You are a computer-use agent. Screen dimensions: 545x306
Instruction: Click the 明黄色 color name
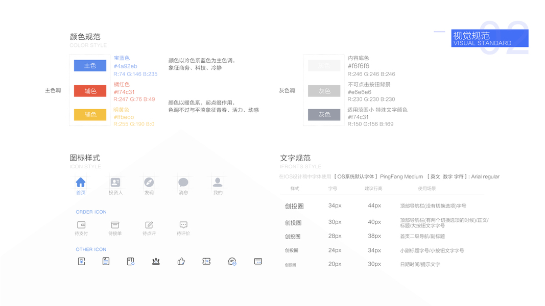[121, 110]
